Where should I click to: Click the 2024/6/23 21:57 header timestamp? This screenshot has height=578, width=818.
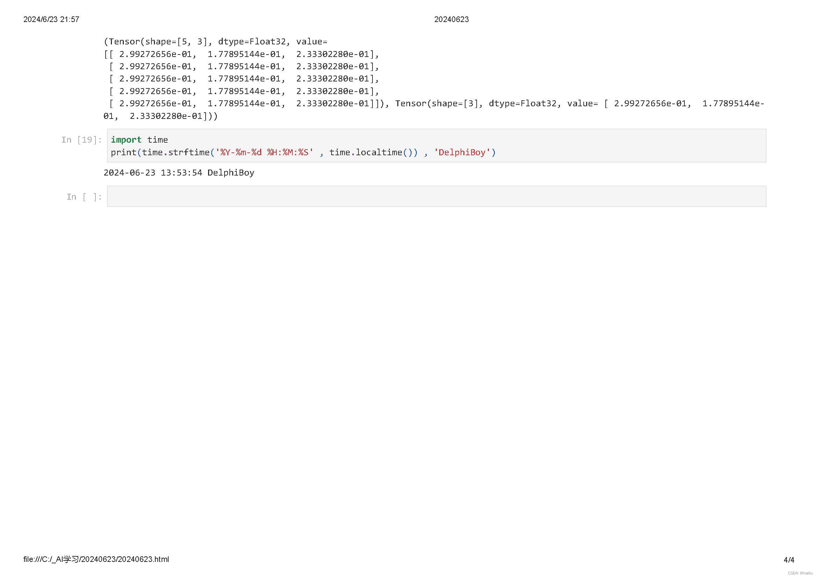click(x=51, y=20)
